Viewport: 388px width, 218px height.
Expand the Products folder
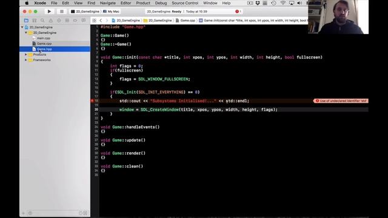[x=25, y=54]
